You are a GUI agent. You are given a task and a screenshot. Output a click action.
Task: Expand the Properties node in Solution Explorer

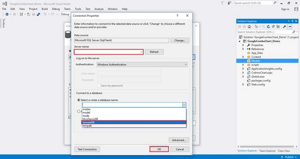(243, 45)
